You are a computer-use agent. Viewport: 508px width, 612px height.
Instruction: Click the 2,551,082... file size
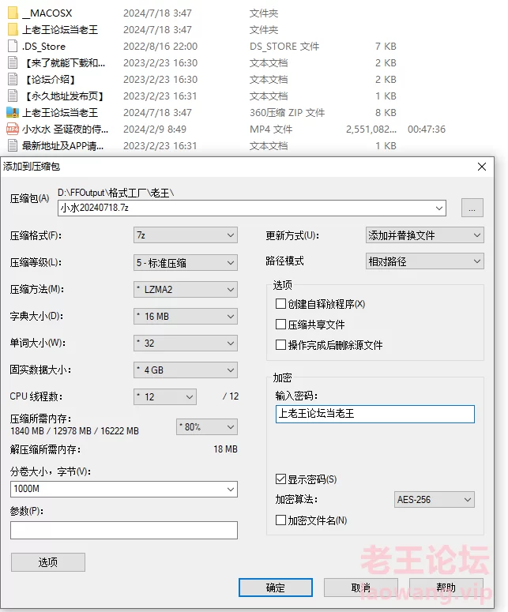pyautogui.click(x=371, y=130)
